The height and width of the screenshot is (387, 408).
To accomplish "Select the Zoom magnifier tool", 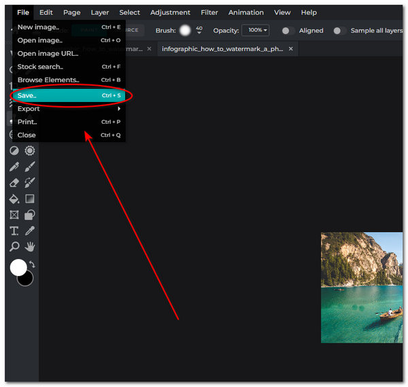I will [x=14, y=247].
